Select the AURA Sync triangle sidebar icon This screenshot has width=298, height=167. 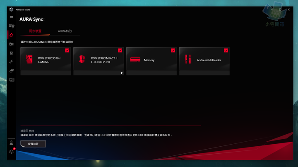(12, 35)
